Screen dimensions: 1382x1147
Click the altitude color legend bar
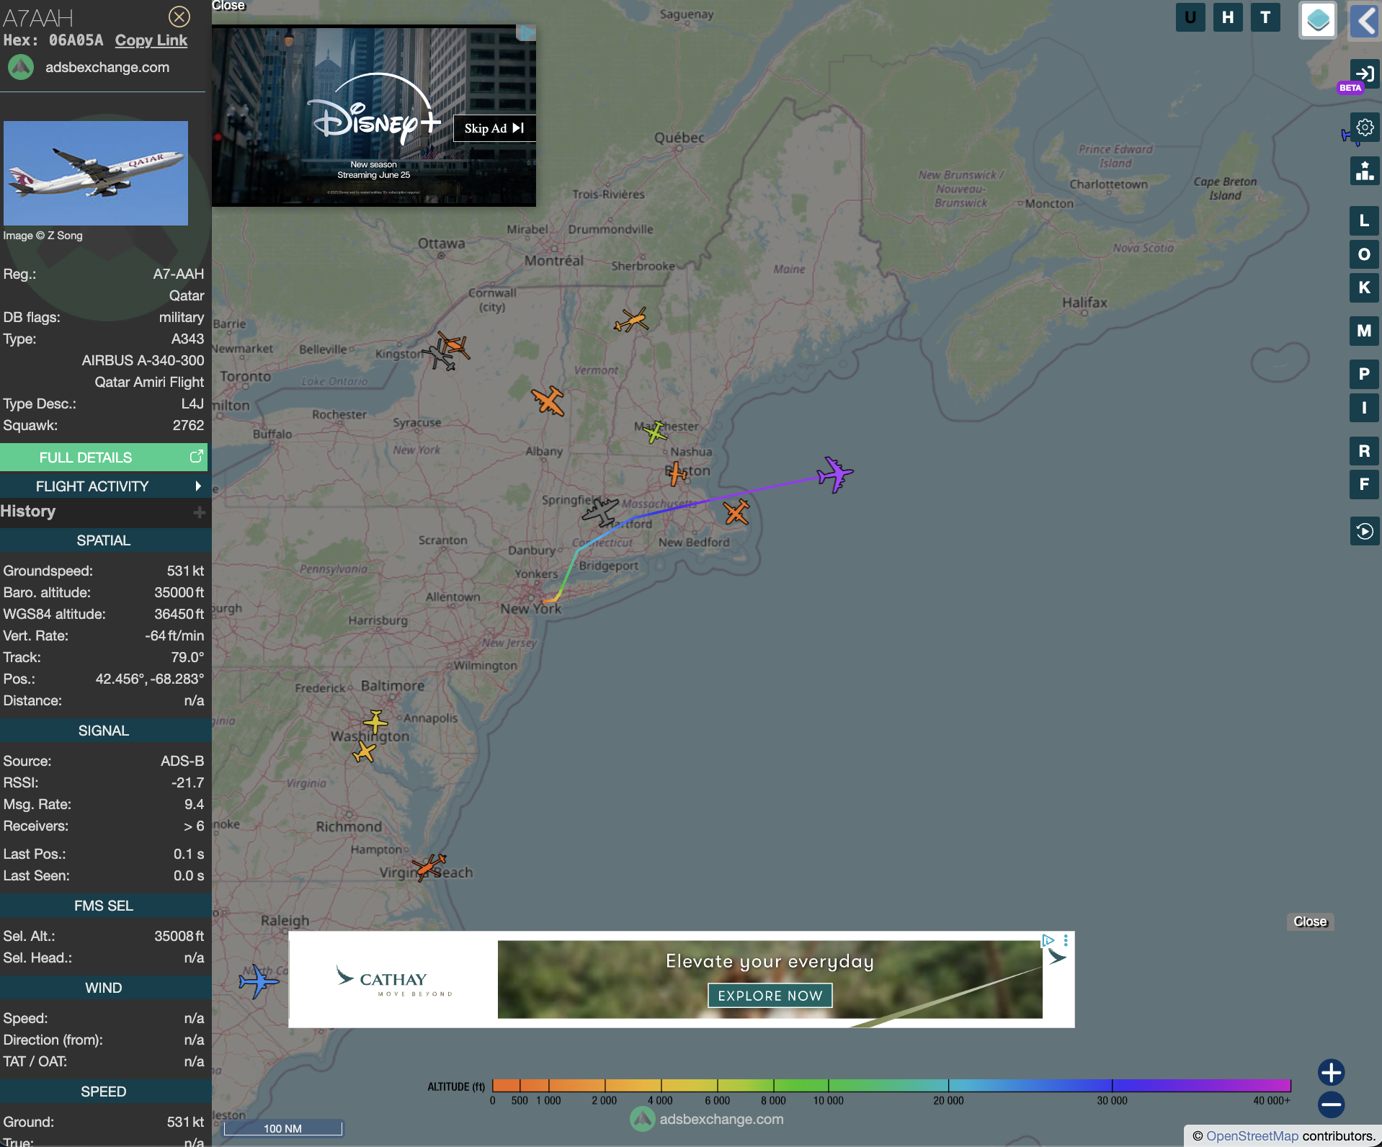[891, 1086]
